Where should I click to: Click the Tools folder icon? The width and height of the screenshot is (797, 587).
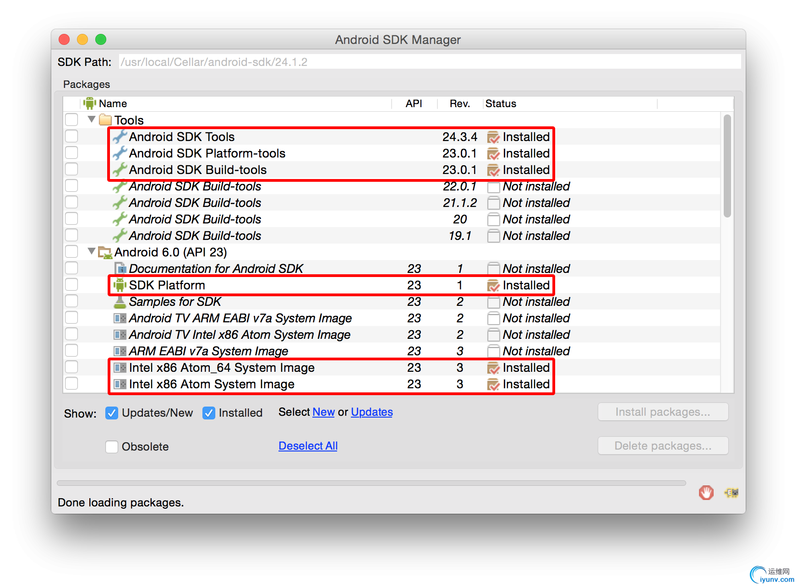point(105,120)
